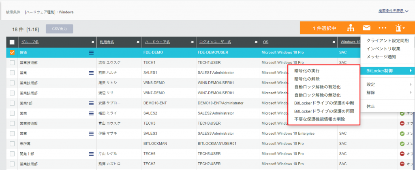
Task: Check the WIN7-DEMO row checkbox
Action: pos(12,93)
